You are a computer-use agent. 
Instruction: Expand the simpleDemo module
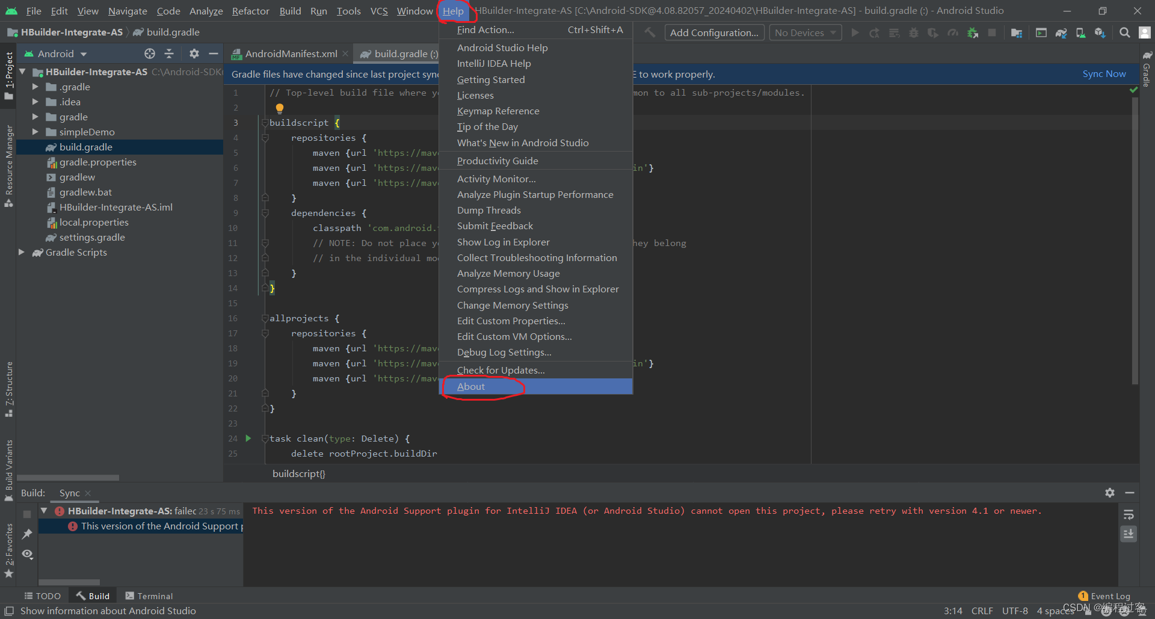coord(35,132)
